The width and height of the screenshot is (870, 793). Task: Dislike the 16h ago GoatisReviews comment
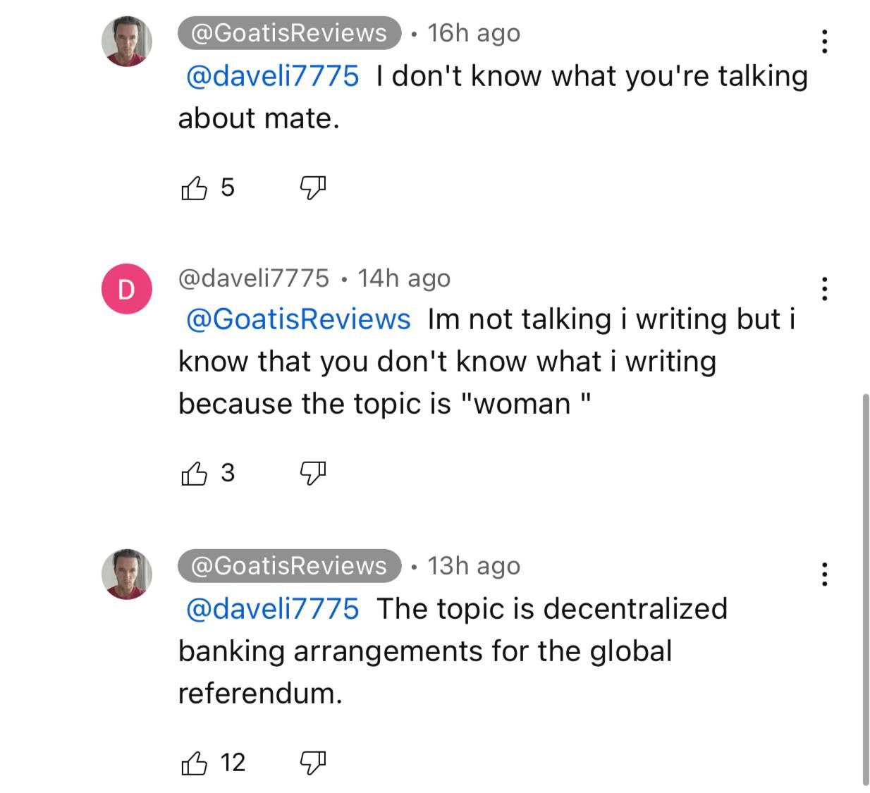tap(313, 188)
